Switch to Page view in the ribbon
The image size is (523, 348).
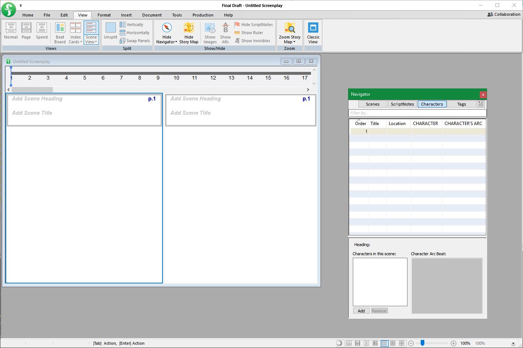point(26,31)
